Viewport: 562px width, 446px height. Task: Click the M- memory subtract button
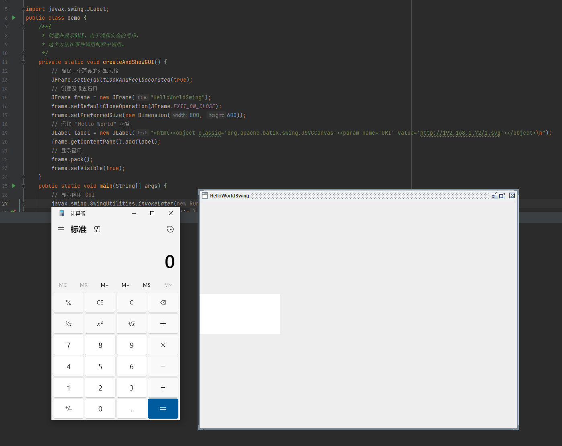tap(126, 285)
